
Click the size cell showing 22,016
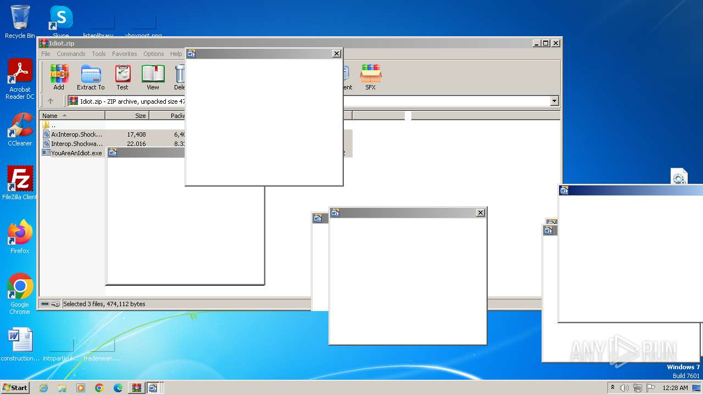click(136, 144)
